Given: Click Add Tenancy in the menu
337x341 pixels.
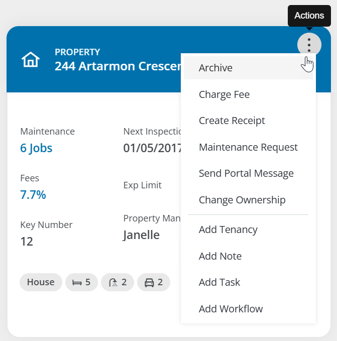Looking at the screenshot, I should point(228,230).
